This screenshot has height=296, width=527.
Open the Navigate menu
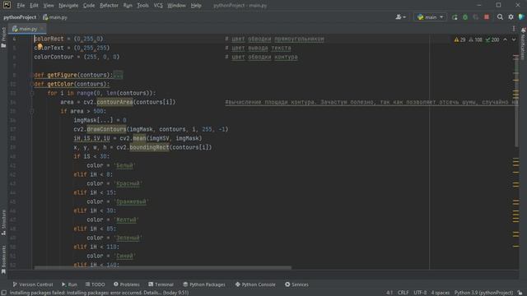[x=68, y=6]
